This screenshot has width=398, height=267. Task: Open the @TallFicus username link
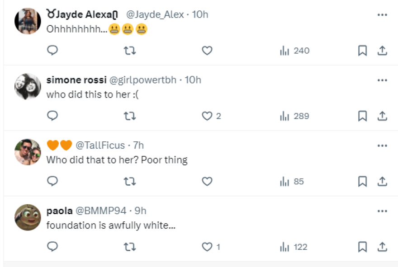[99, 145]
